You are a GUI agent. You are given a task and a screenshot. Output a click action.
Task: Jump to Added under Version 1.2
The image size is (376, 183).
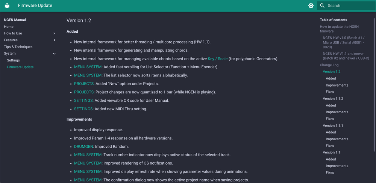(x=331, y=78)
